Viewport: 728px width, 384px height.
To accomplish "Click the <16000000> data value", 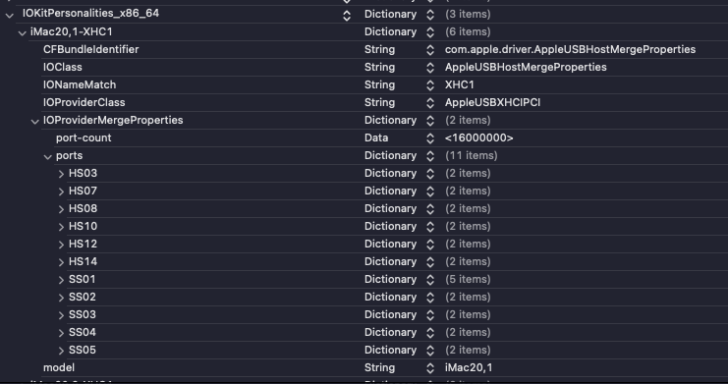I will point(479,137).
